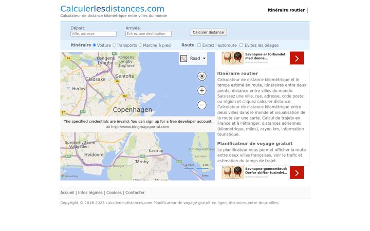
Task: Click the Gentofte label on the map
Action: click(124, 76)
